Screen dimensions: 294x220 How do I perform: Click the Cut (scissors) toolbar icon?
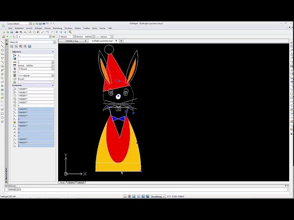tap(30, 32)
